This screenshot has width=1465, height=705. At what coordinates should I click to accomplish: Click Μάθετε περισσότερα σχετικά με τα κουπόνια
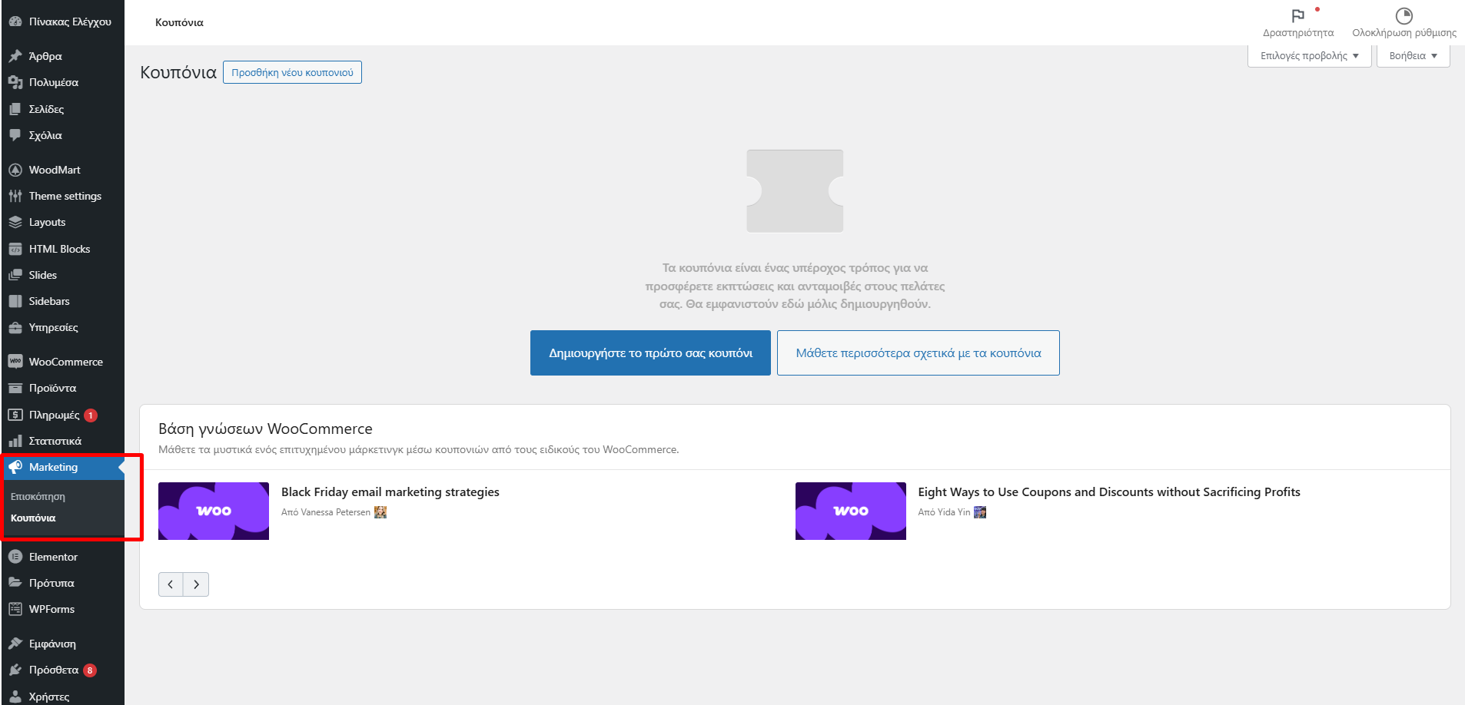click(919, 353)
